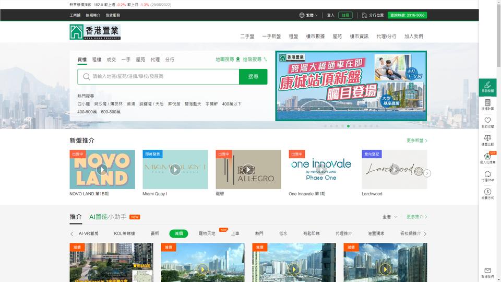This screenshot has height=282, width=501.
Task: Select the active green banner carousel dot
Action: [x=348, y=126]
